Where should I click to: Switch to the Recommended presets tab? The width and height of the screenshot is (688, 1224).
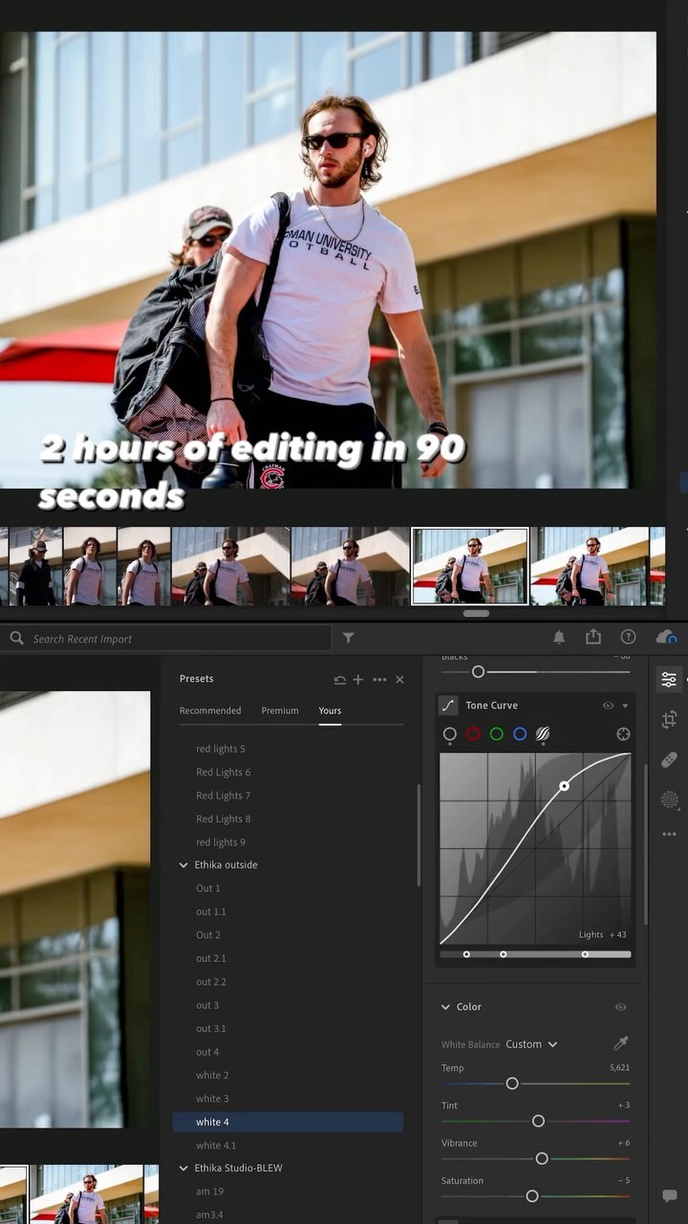[210, 710]
